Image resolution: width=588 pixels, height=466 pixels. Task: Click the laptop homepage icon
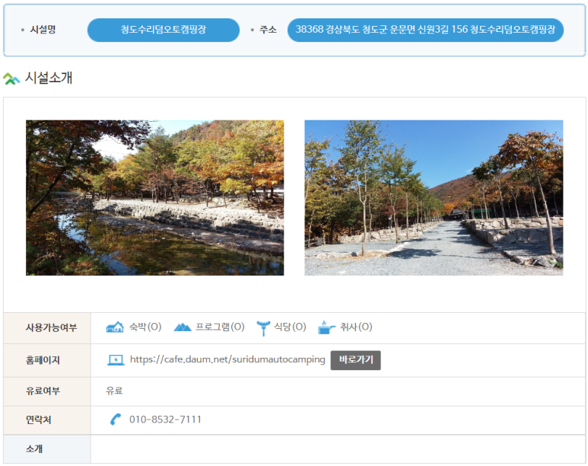click(116, 360)
